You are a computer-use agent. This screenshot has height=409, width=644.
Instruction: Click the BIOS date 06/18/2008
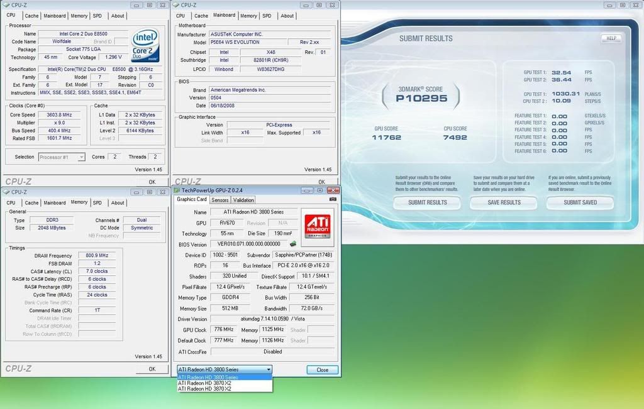click(270, 106)
